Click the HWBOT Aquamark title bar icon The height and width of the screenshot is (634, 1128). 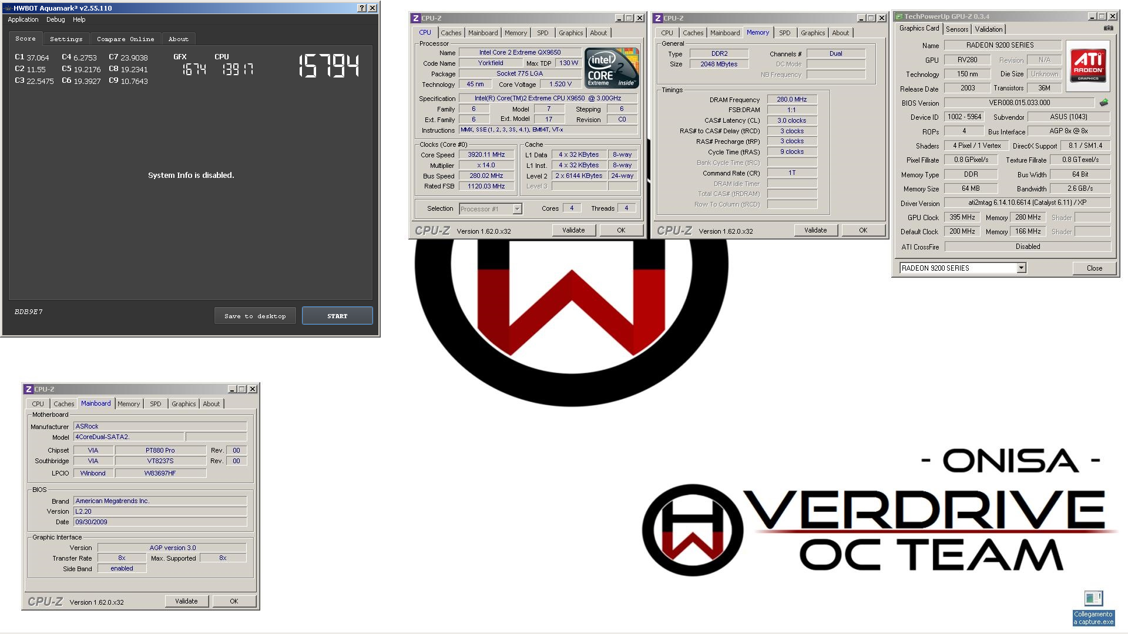[x=8, y=8]
